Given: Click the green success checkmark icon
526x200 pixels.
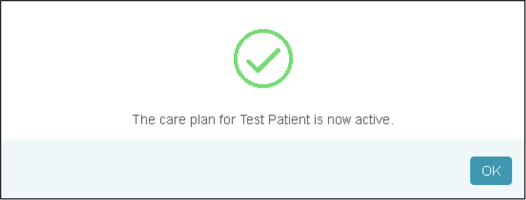Looking at the screenshot, I should coord(263,59).
